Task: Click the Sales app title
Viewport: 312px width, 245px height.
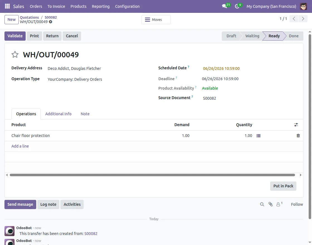Action: [18, 6]
